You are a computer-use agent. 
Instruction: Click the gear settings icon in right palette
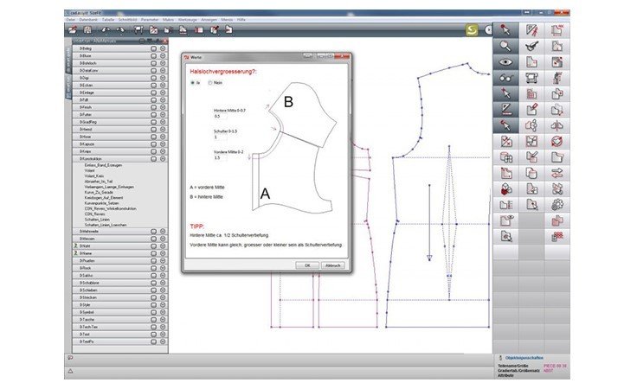coord(557,204)
